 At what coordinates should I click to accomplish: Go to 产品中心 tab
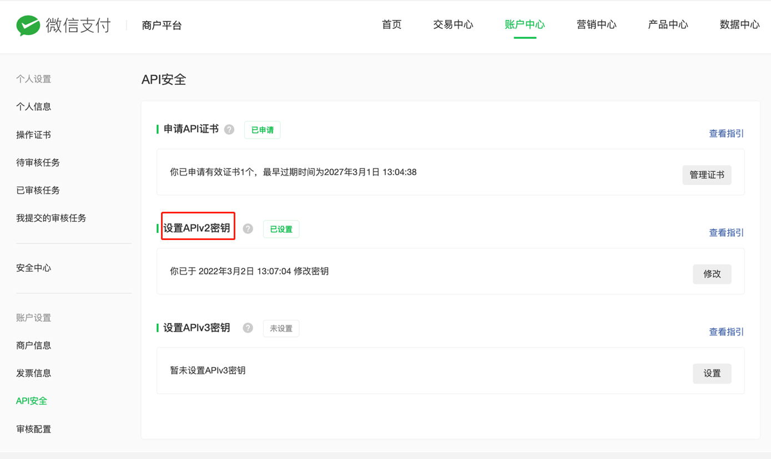[x=668, y=25]
